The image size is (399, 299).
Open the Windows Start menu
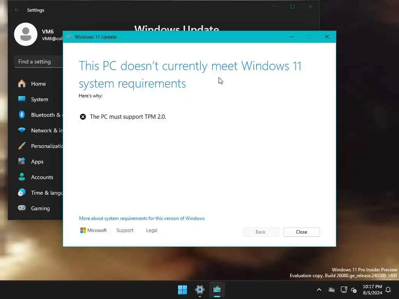(x=182, y=290)
